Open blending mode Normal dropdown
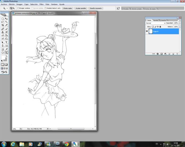Screen dimensions: 185x147 [x=156, y=23]
